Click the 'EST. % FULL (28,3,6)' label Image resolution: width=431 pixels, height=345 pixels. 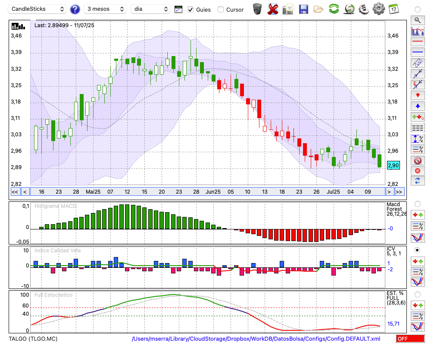[x=396, y=298]
